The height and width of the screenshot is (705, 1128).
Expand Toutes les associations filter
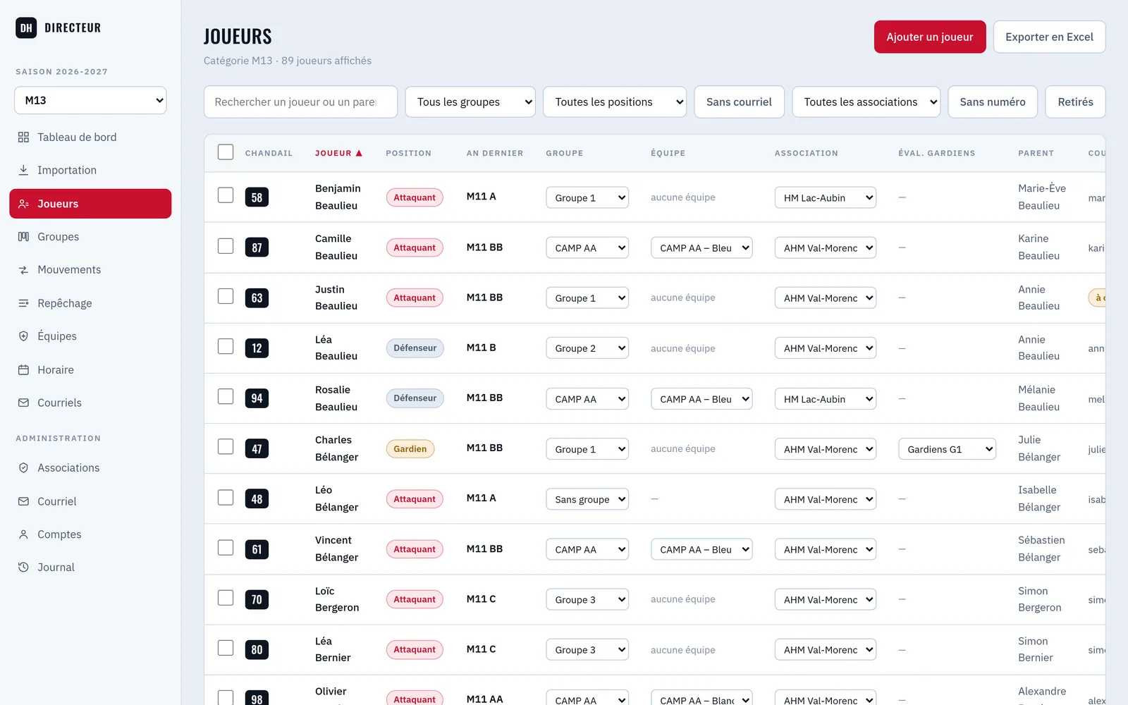[866, 102]
